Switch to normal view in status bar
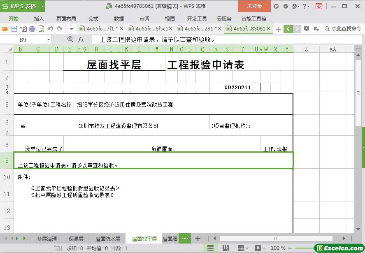Image resolution: width=365 pixels, height=253 pixels. (x=210, y=248)
